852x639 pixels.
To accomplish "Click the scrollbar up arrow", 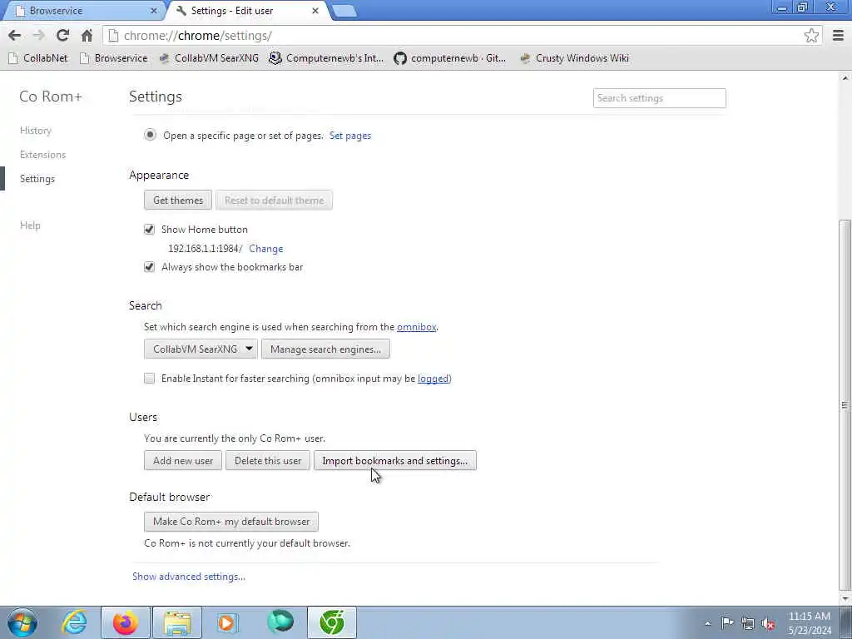I will click(x=845, y=77).
